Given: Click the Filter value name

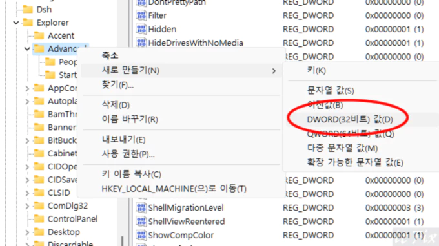Looking at the screenshot, I should pos(157,15).
